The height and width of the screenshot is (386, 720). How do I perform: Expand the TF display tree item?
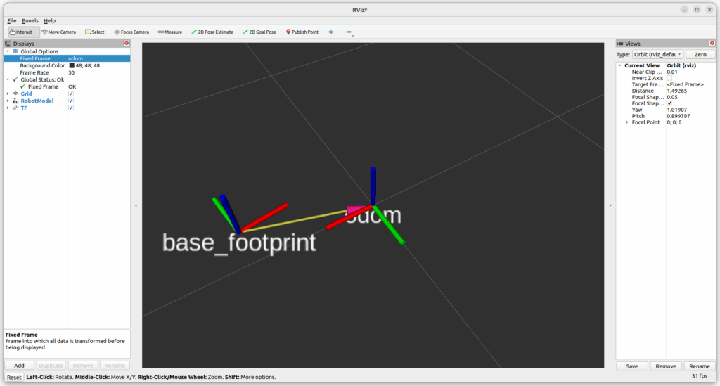[8, 108]
